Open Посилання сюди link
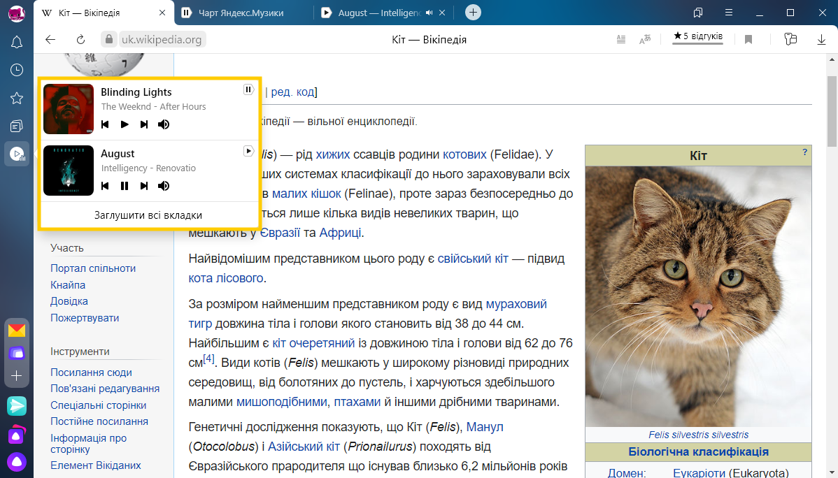 tap(91, 372)
